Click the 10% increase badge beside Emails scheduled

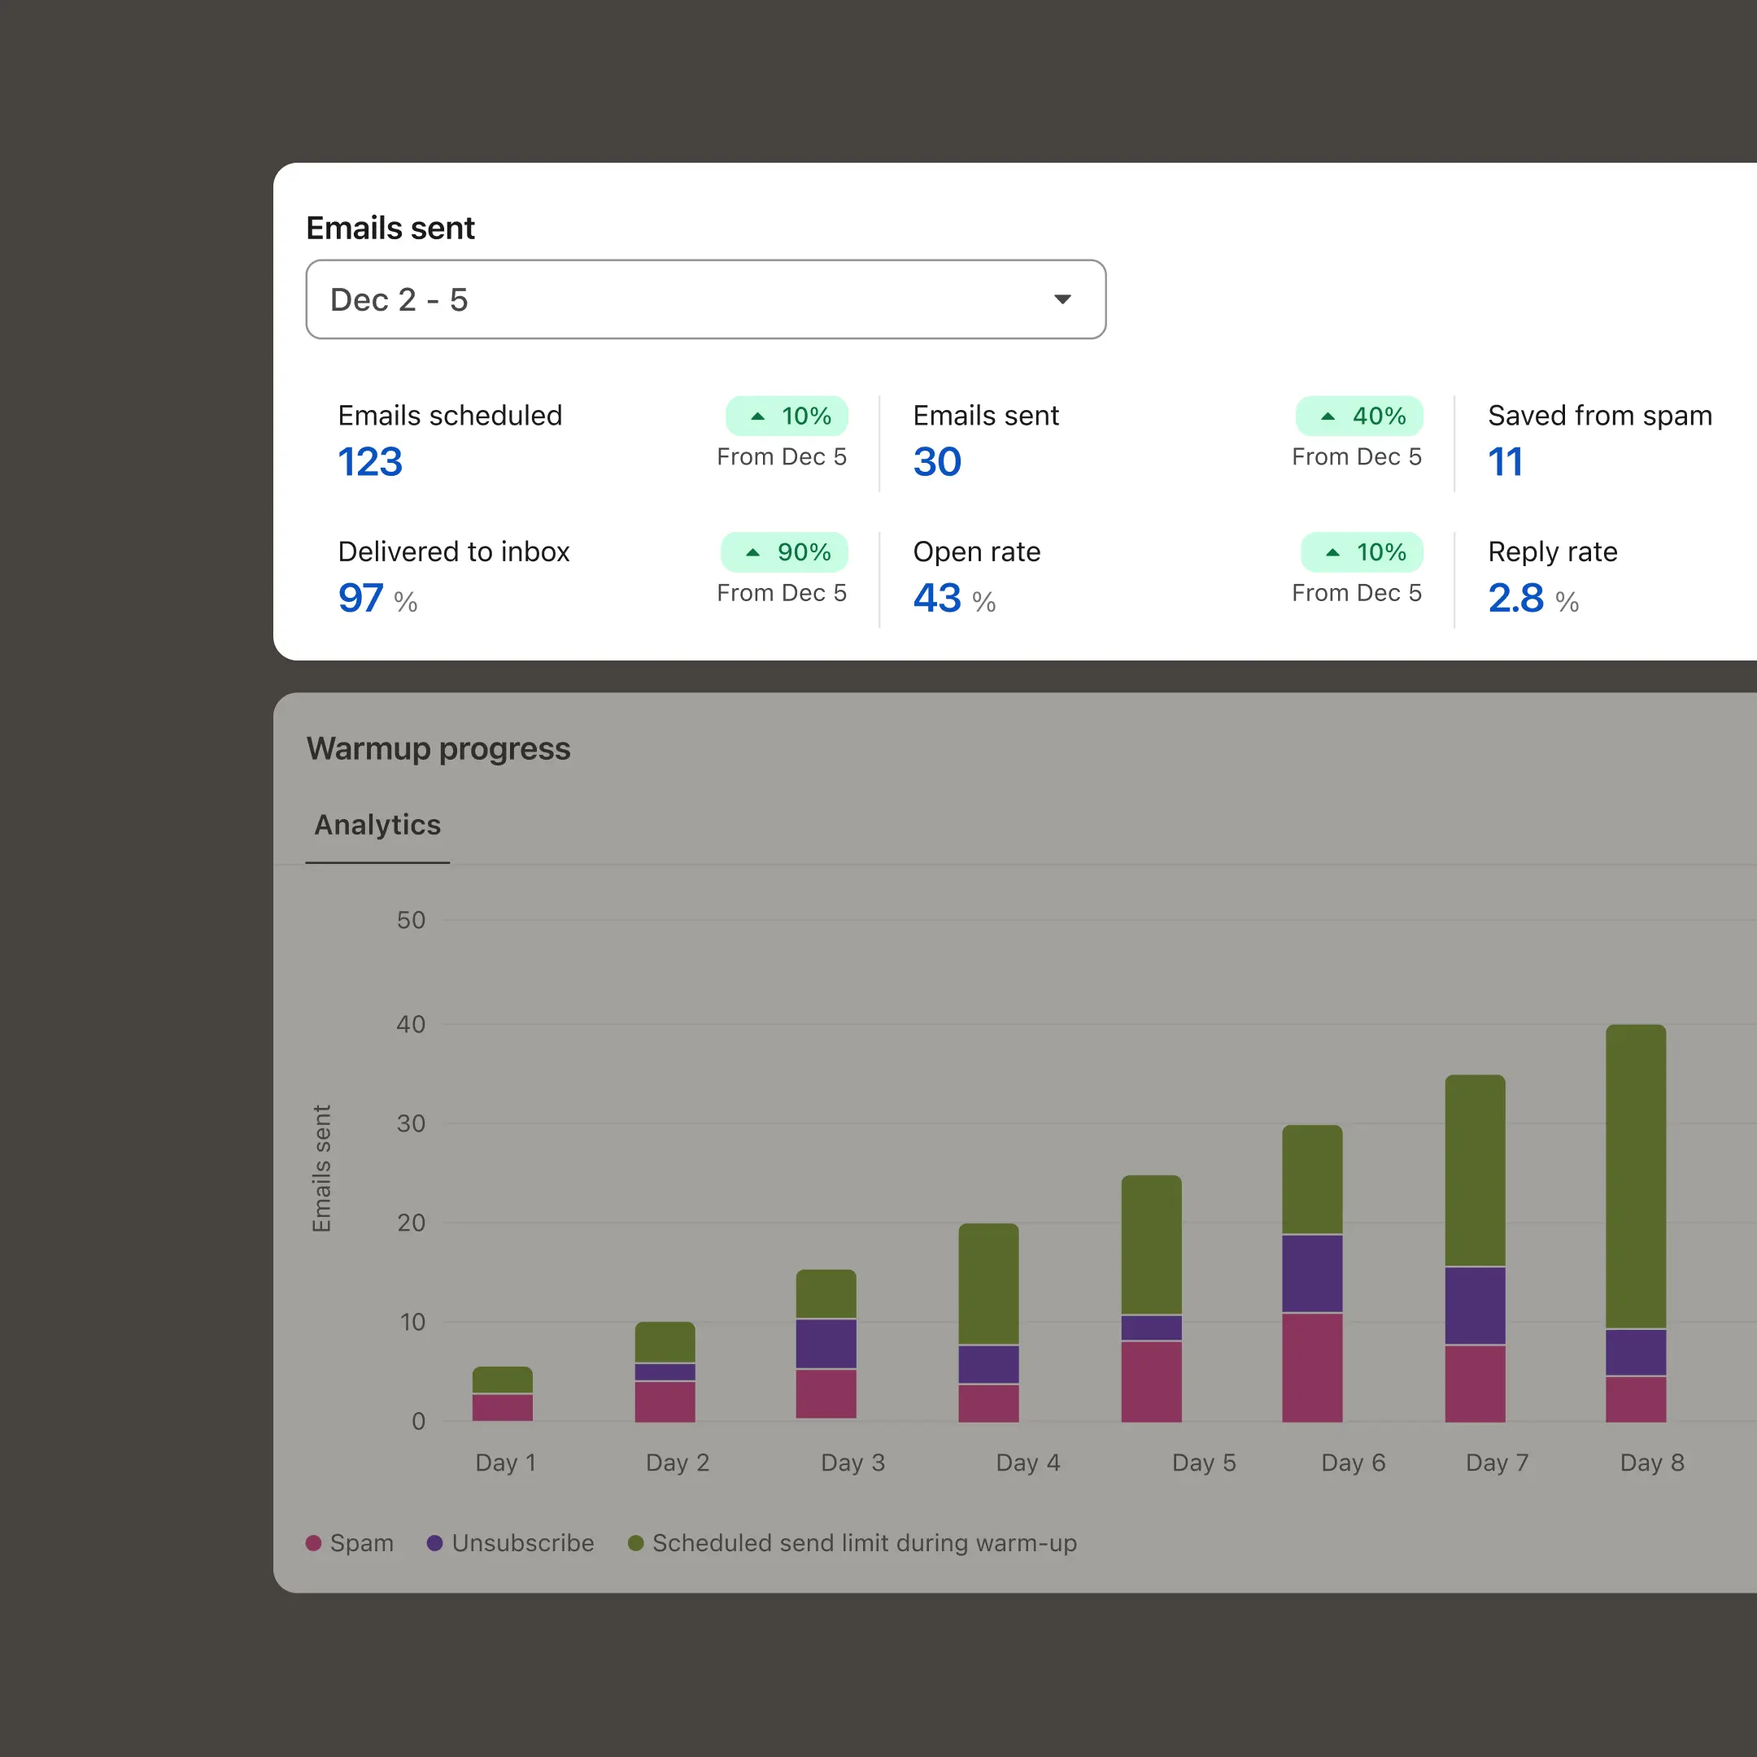(786, 416)
